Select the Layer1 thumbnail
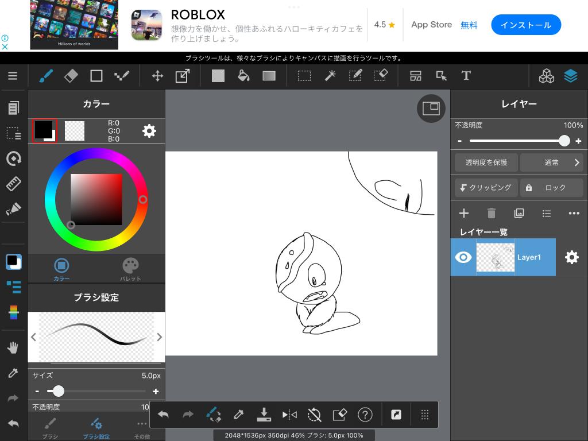 495,257
